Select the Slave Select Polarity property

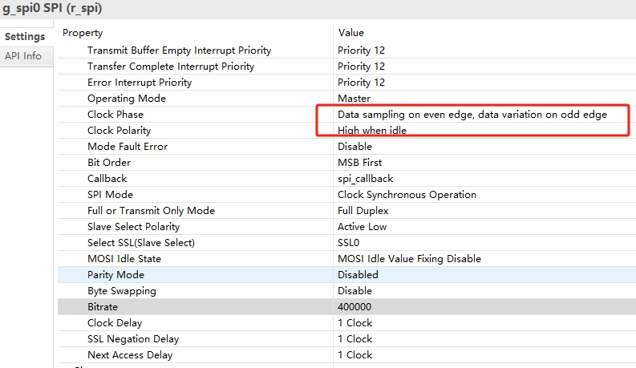pos(133,227)
